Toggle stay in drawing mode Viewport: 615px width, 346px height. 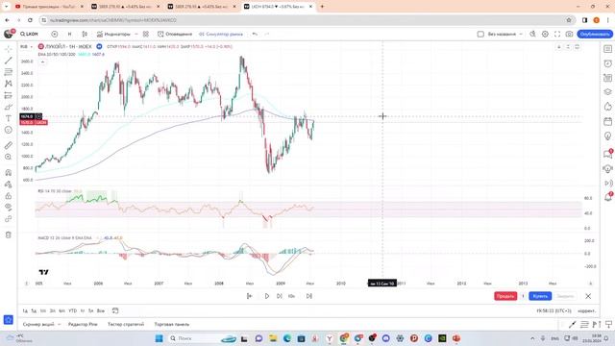pyautogui.click(x=9, y=185)
